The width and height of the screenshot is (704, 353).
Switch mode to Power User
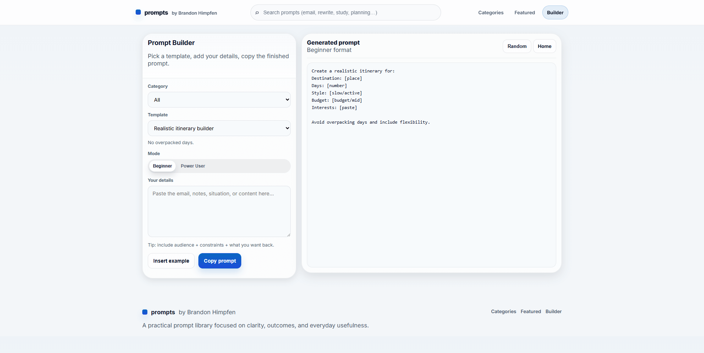click(192, 166)
